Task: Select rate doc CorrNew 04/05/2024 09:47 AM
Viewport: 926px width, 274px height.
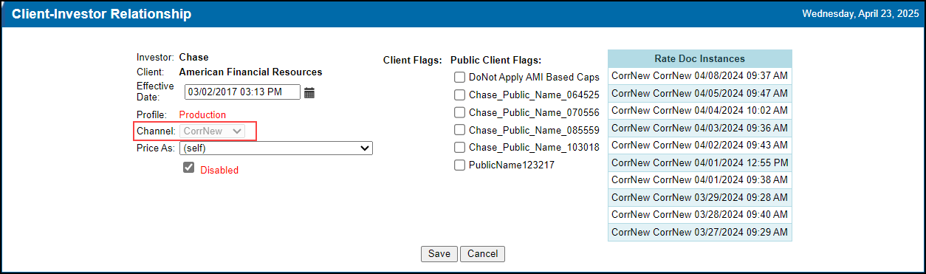Action: click(x=699, y=93)
